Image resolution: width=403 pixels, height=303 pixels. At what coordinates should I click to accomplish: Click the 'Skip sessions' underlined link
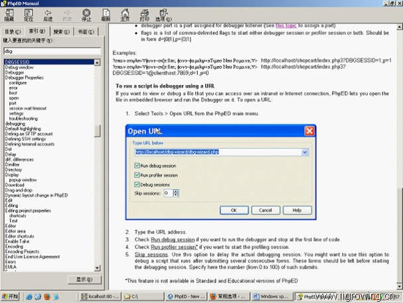[151, 254]
